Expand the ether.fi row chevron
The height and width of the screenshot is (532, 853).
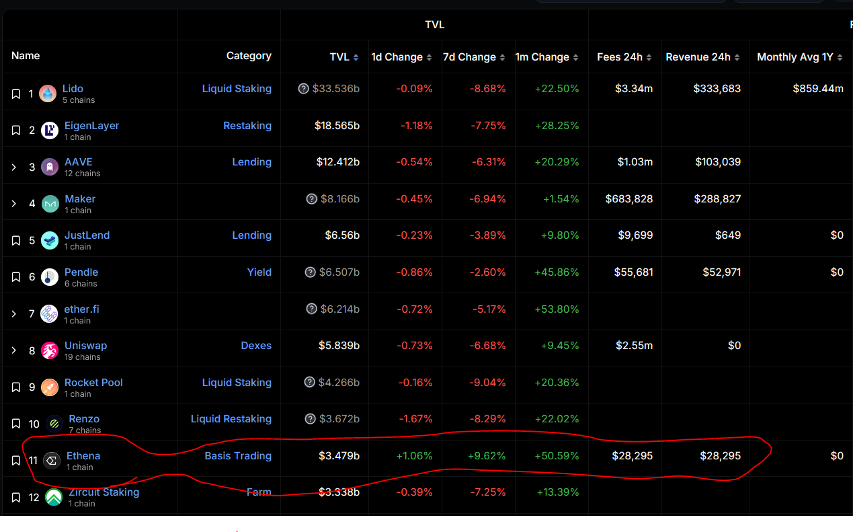(14, 314)
